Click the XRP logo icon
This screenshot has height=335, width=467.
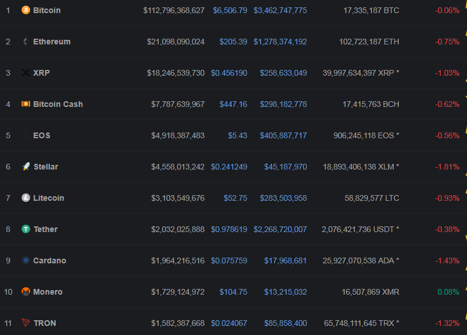click(x=26, y=73)
